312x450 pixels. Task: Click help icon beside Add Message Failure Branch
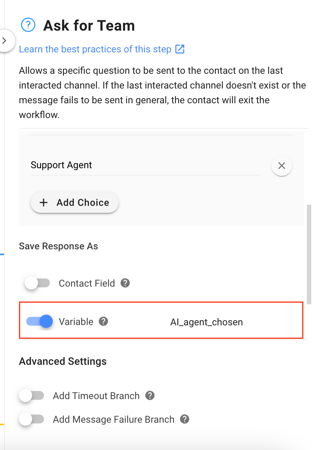click(x=184, y=419)
